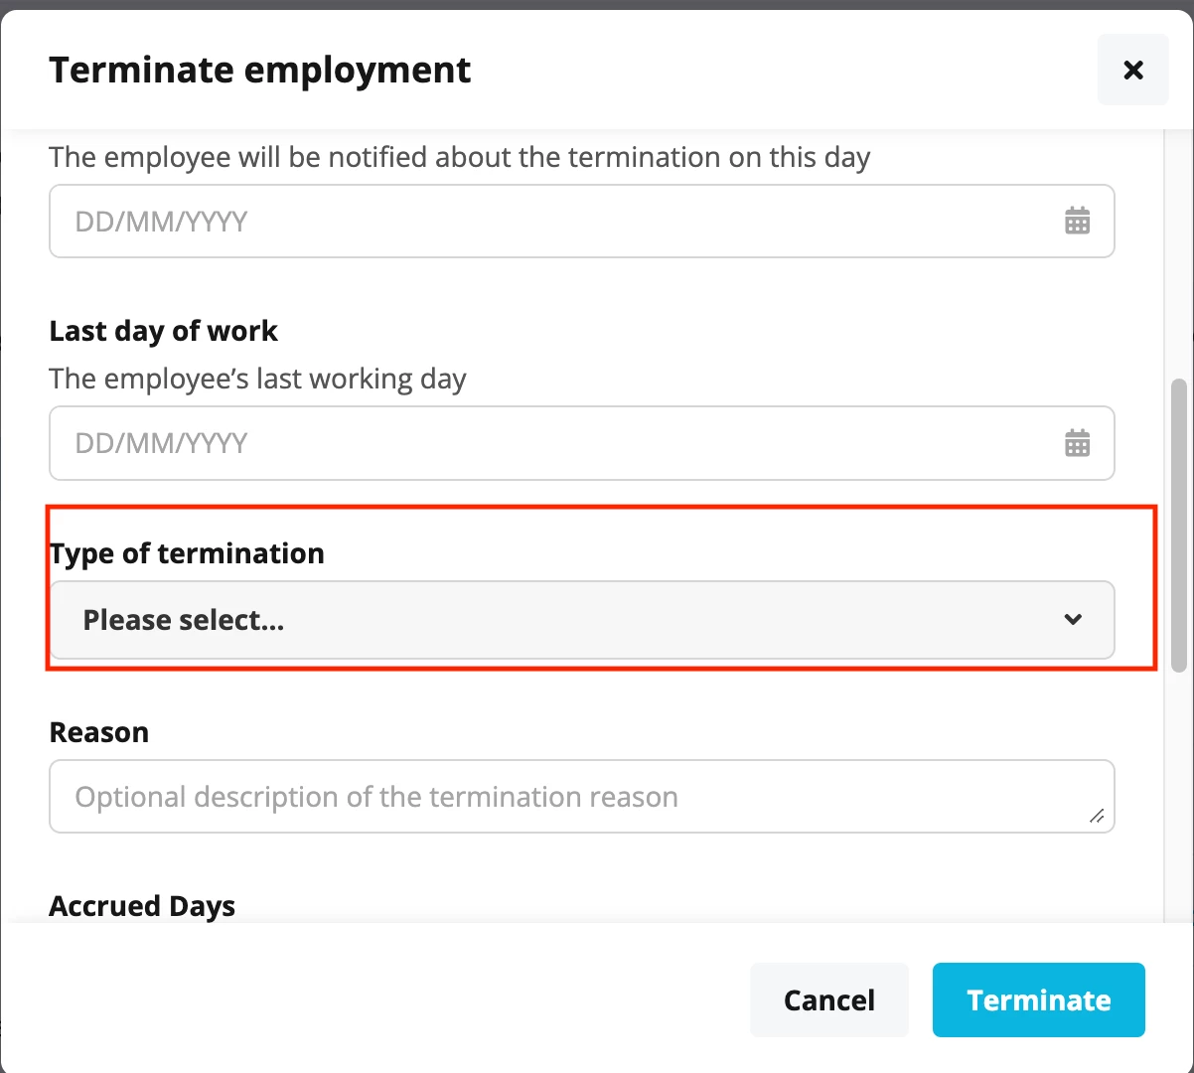1194x1073 pixels.
Task: Open calendar picker for notification date
Action: (1077, 221)
